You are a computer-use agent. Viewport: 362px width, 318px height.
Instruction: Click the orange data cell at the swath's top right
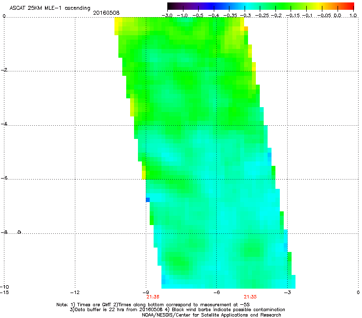246,29
